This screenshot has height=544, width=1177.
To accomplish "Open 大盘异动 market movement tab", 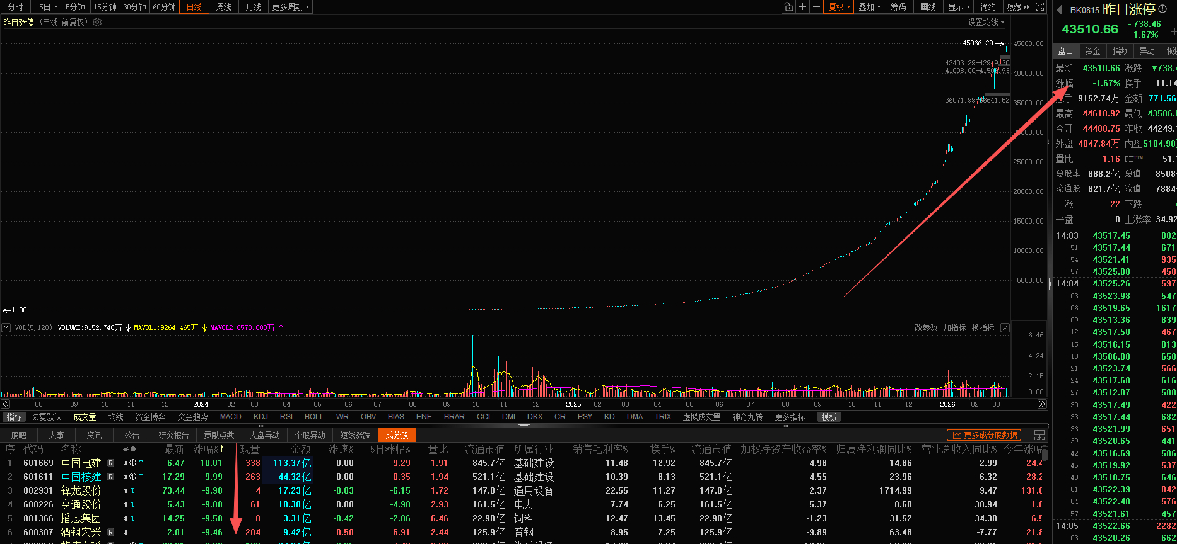I will 264,435.
